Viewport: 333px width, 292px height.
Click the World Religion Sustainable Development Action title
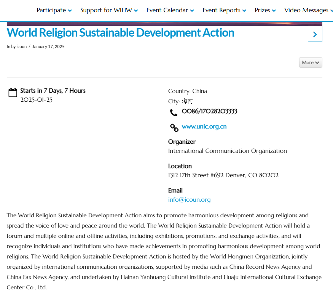coord(120,33)
